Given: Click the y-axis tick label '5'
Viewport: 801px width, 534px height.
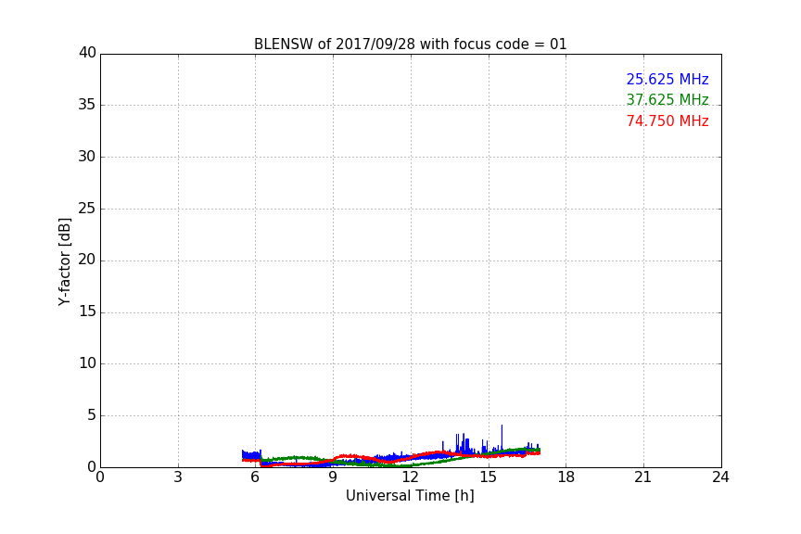Looking at the screenshot, I should (x=92, y=415).
